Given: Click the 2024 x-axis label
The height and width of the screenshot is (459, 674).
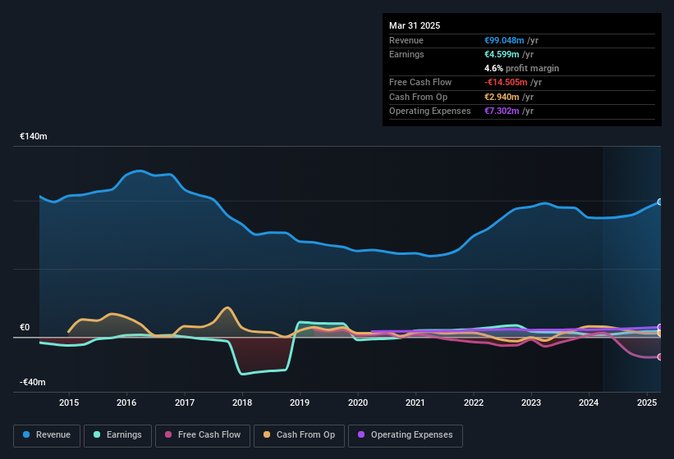Looking at the screenshot, I should [589, 402].
